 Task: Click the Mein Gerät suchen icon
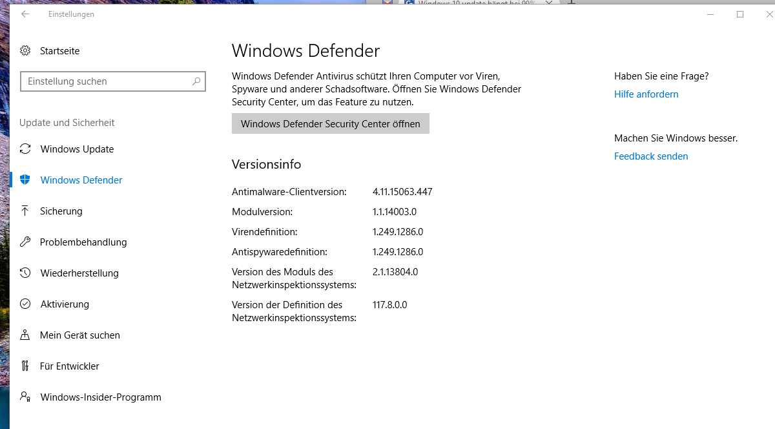[x=25, y=335]
